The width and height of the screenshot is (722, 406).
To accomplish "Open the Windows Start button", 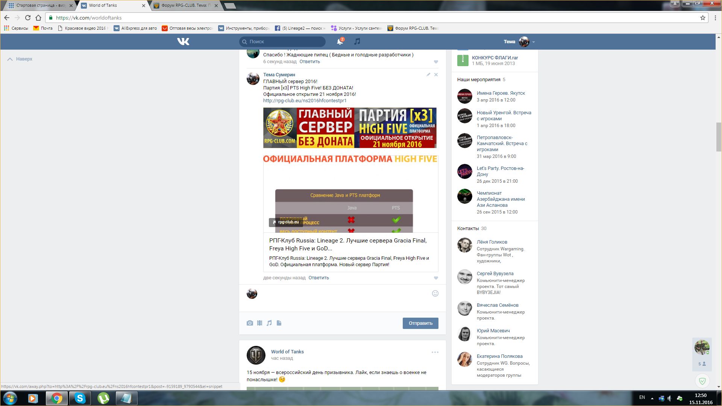I will pos(11,398).
